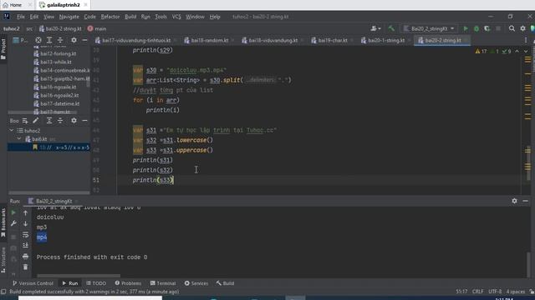Open the Build menu
535x300 pixels.
130,17
